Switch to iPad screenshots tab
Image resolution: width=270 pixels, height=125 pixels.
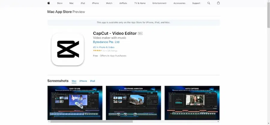[92, 81]
